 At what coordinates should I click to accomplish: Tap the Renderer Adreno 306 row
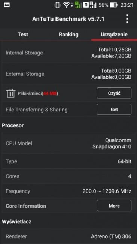[68, 236]
